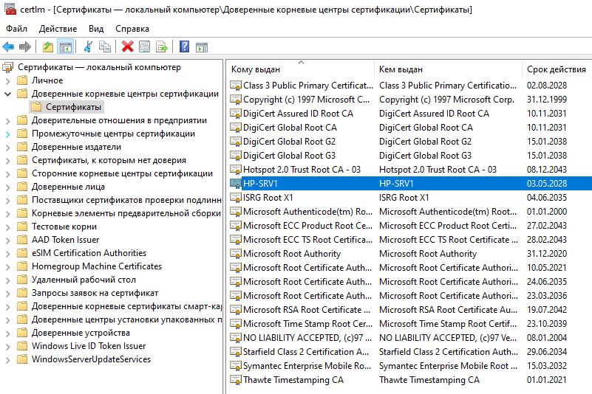Sort by the Кому выдан column header
592x394 pixels.
(301, 69)
